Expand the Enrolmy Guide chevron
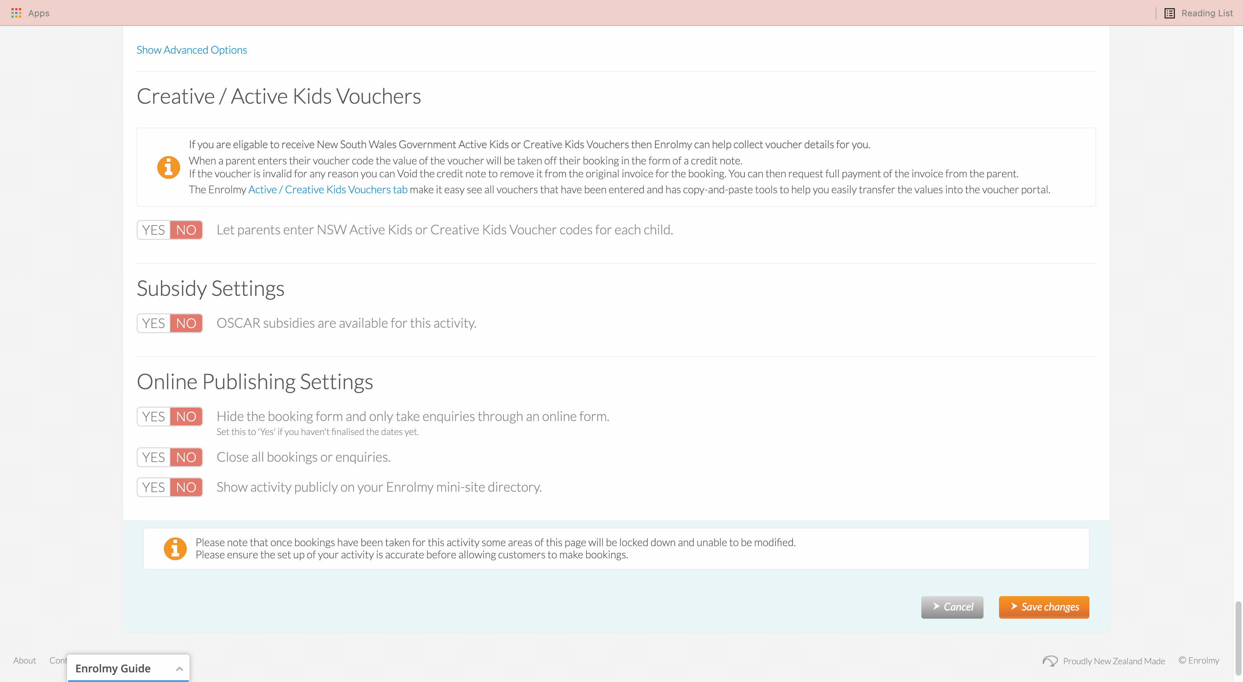Viewport: 1243px width, 682px height. click(x=179, y=668)
